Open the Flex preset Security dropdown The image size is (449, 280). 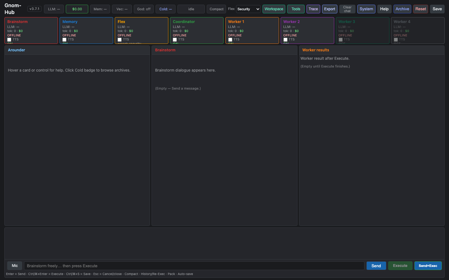pos(248,9)
